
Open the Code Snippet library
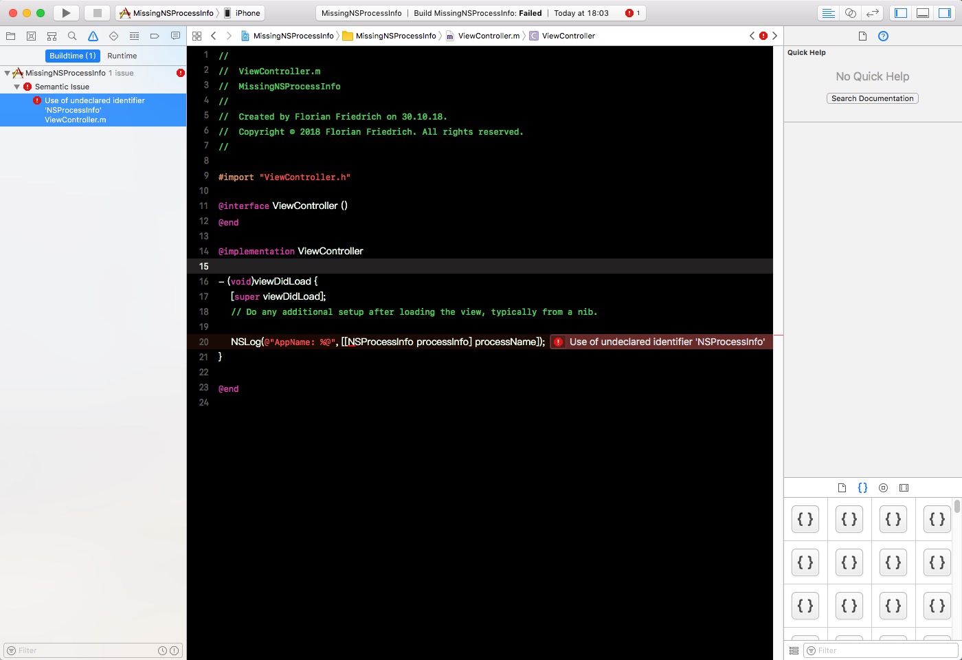click(862, 487)
